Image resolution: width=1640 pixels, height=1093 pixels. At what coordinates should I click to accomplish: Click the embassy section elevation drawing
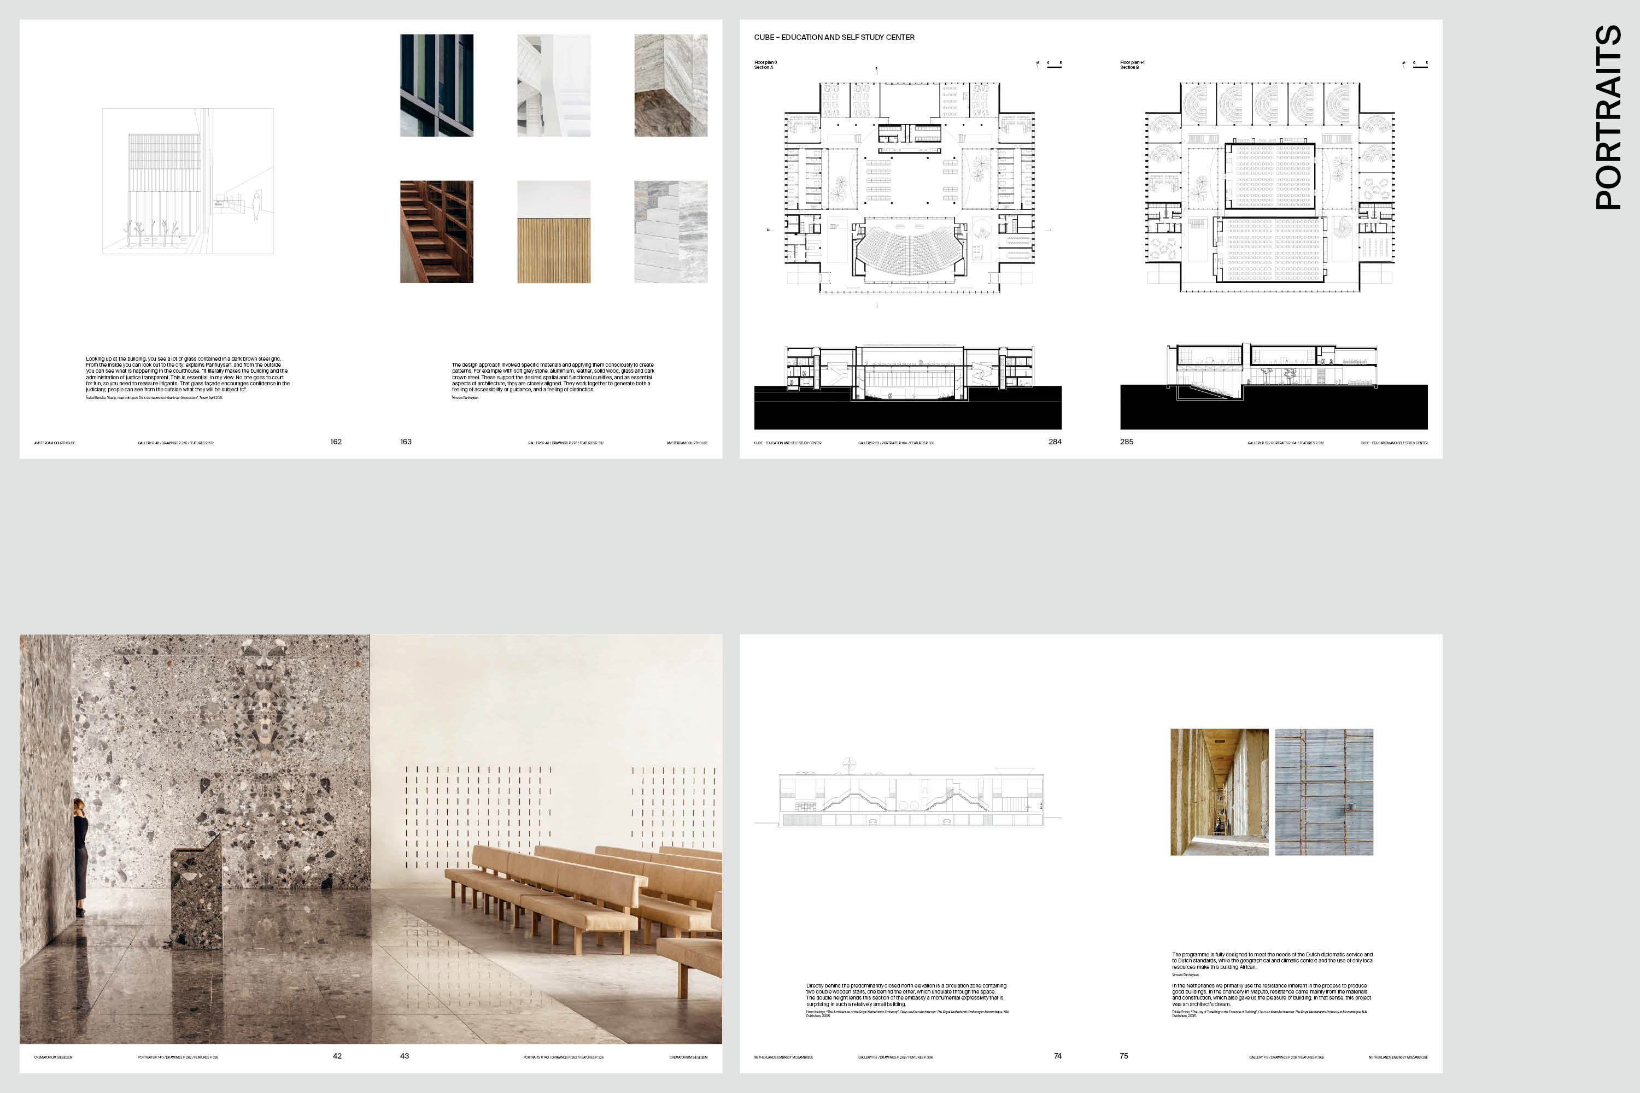(910, 799)
